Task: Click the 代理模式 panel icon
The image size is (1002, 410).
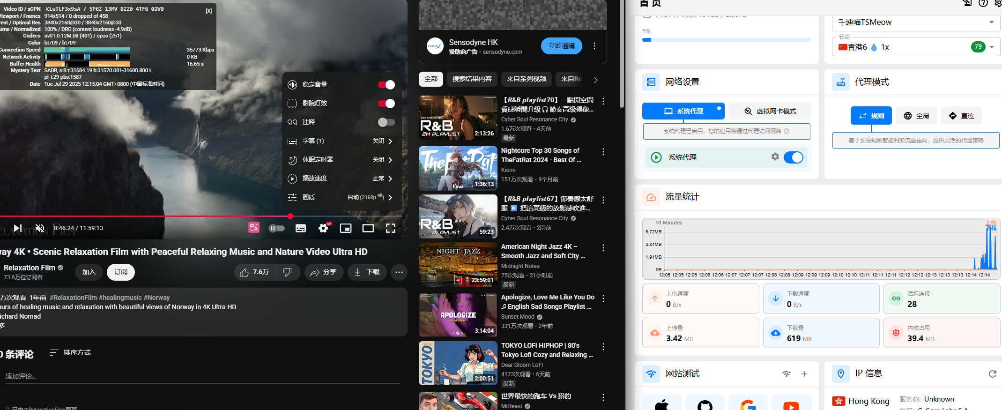Action: (841, 82)
